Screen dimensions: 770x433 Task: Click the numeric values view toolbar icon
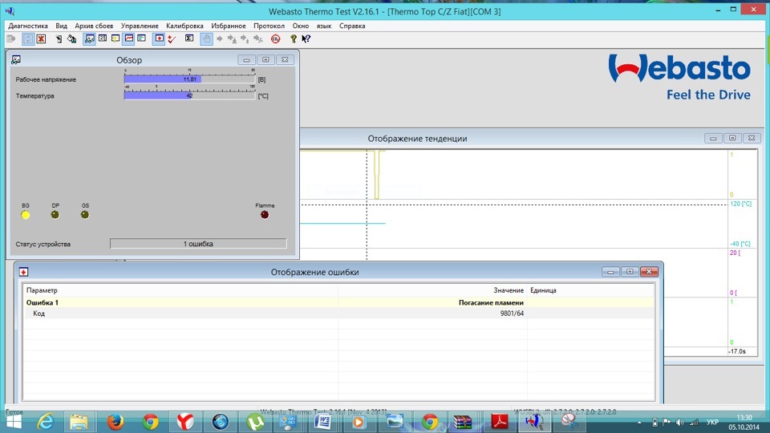coord(103,38)
